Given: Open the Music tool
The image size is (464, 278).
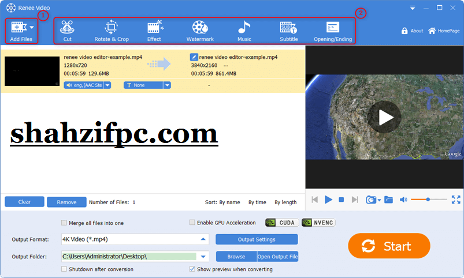Looking at the screenshot, I should click(x=244, y=31).
